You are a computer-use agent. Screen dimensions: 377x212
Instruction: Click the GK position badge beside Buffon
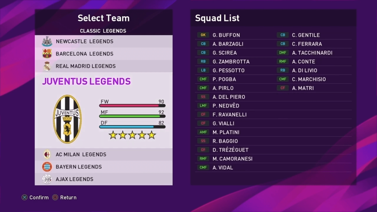pyautogui.click(x=203, y=35)
